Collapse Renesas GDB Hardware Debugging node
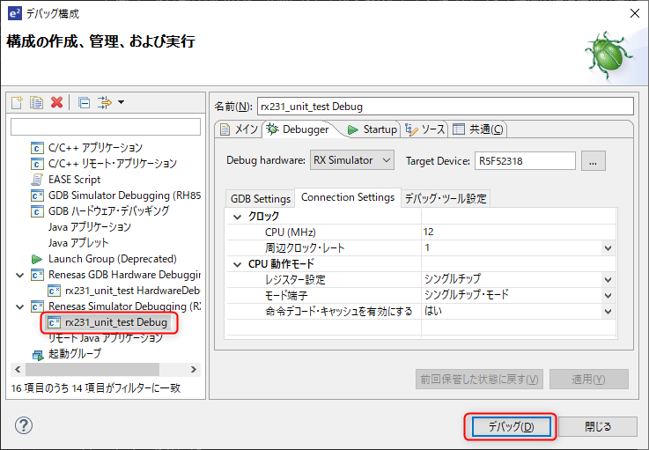 19,275
